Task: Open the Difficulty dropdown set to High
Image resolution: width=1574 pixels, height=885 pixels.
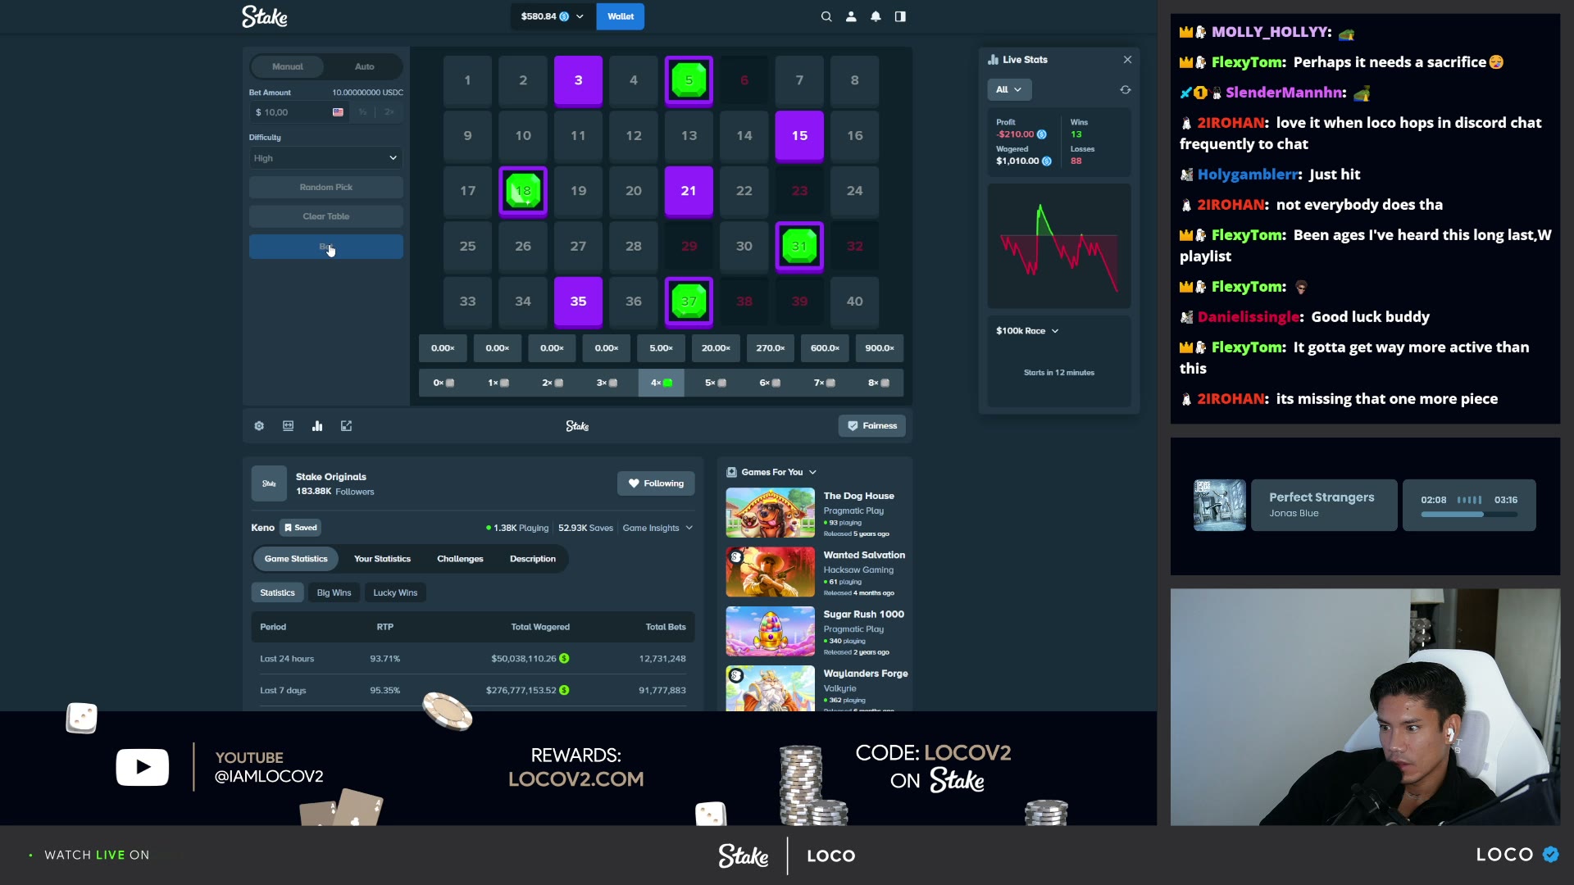Action: 325,158
